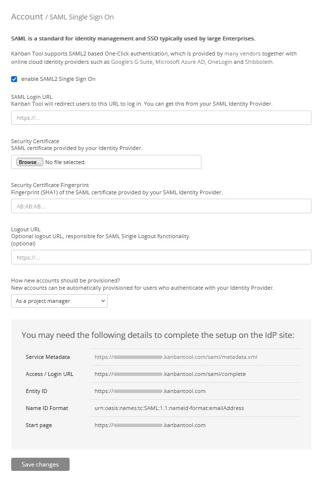This screenshot has height=485, width=327.
Task: Click the Browse button for Security Certificate
Action: [29, 162]
